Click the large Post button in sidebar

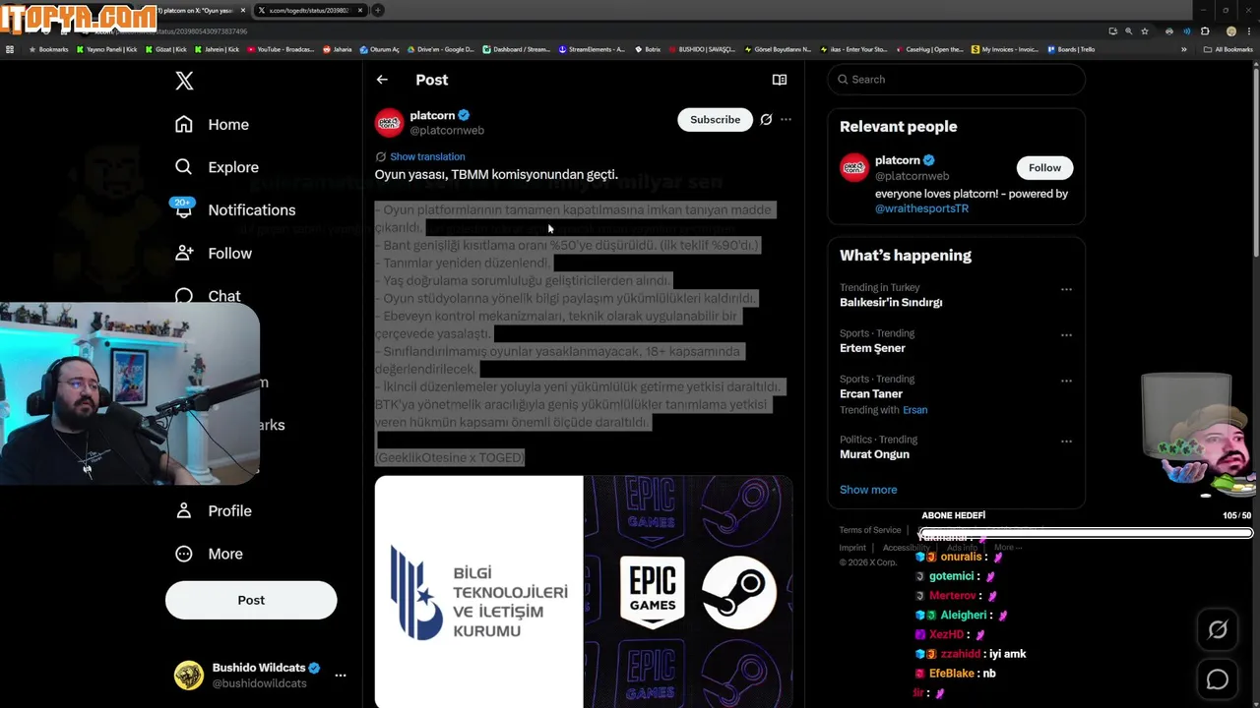(251, 600)
